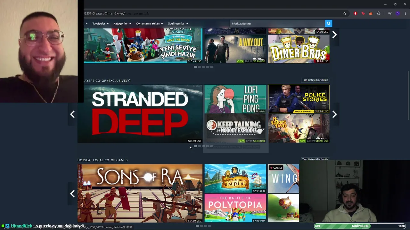Image resolution: width=410 pixels, height=230 pixels.
Task: Open the Eight-Minute Empire game tile
Action: [235, 178]
